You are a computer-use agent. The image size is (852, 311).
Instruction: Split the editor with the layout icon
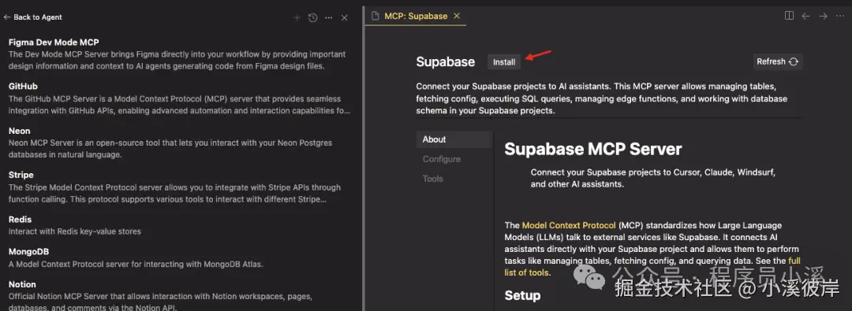point(789,16)
